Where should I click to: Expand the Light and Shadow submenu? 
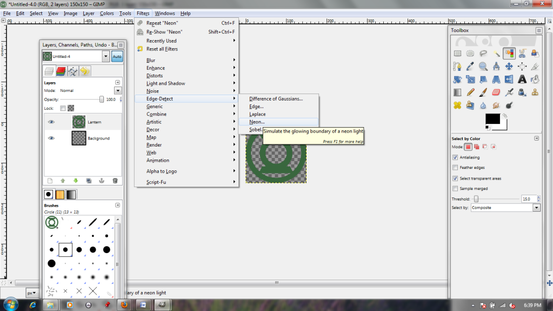tap(186, 83)
